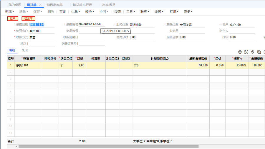Click the 弃审 button
The image size is (265, 149).
(x=62, y=11)
